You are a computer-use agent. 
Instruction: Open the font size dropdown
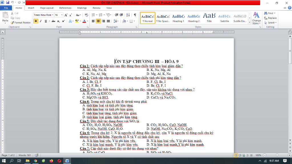(x=62, y=15)
